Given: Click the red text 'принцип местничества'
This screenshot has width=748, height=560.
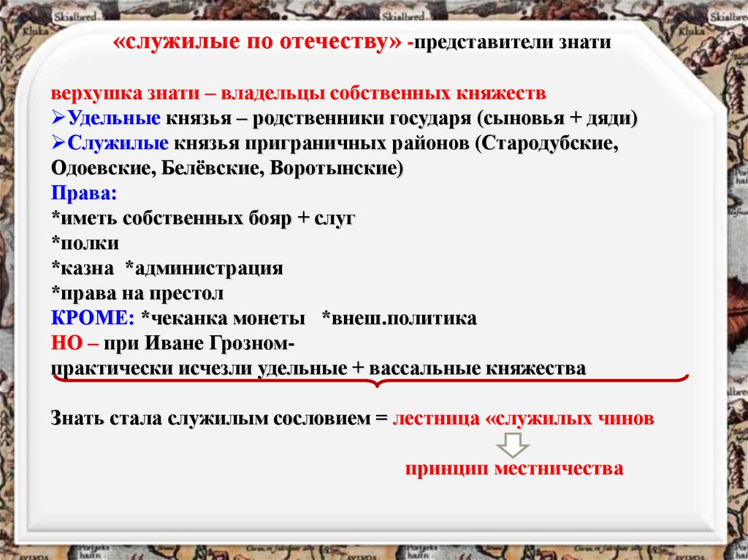Looking at the screenshot, I should tap(514, 469).
